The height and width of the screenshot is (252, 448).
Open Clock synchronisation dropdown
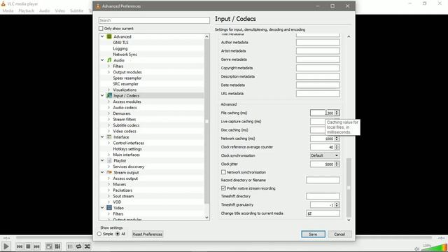325,155
